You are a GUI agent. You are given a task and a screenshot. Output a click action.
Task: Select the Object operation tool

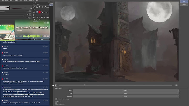(34, 7)
